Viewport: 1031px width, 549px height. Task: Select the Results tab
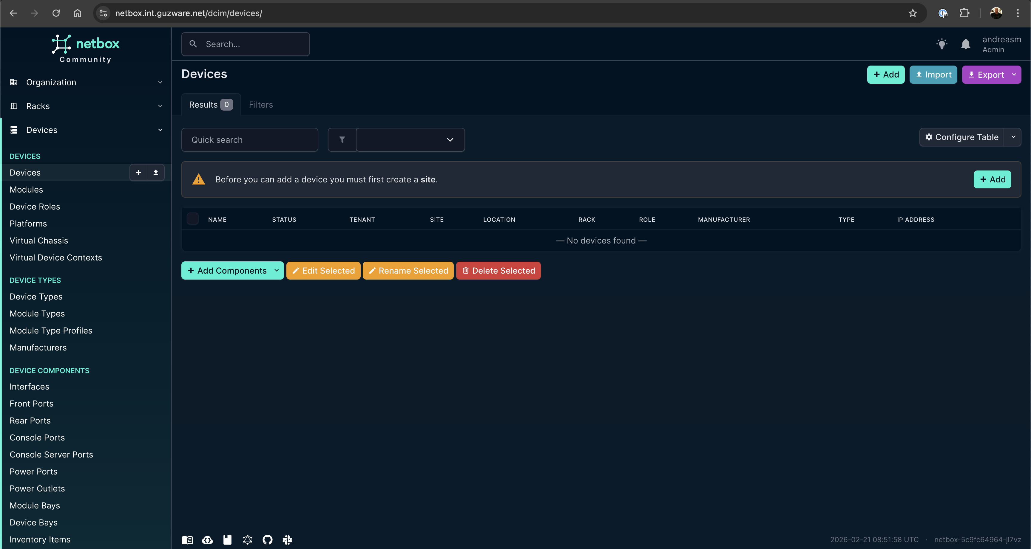pos(205,104)
